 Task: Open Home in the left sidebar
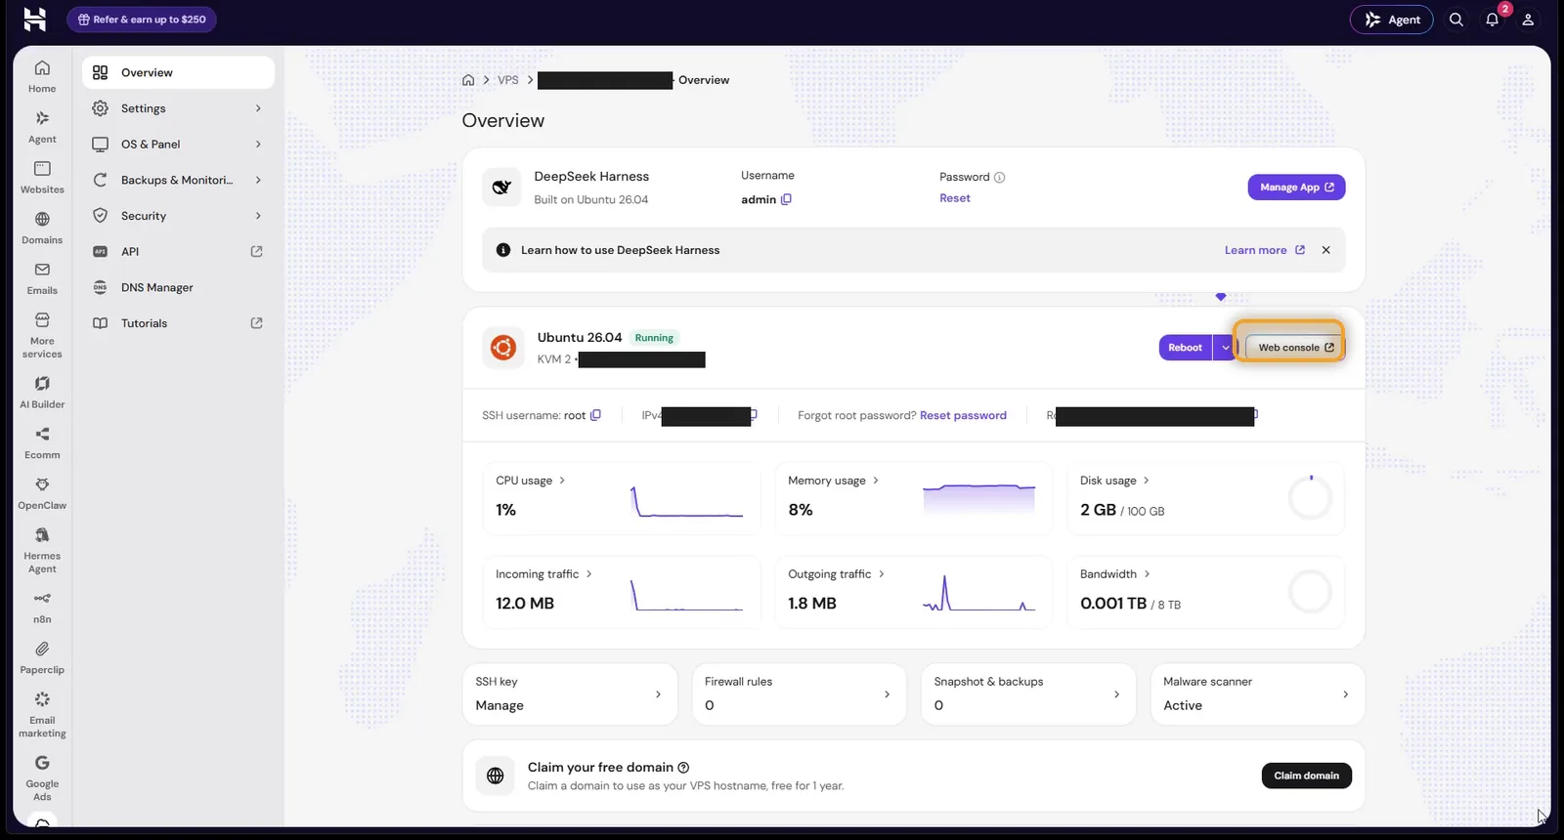[x=42, y=77]
